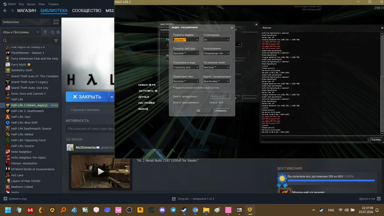Image resolution: width=384 pixels, height=216 pixels.
Task: Click the blue ЗАКРЫТЬ button
Action: (x=87, y=97)
